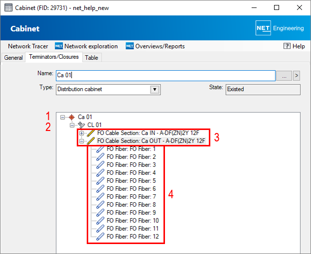Click the fiber icon of FO Fiber: 4

coord(100,173)
